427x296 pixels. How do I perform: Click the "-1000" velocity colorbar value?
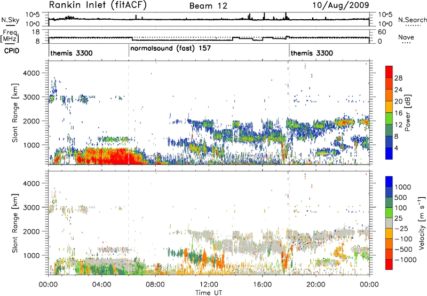[x=406, y=260]
